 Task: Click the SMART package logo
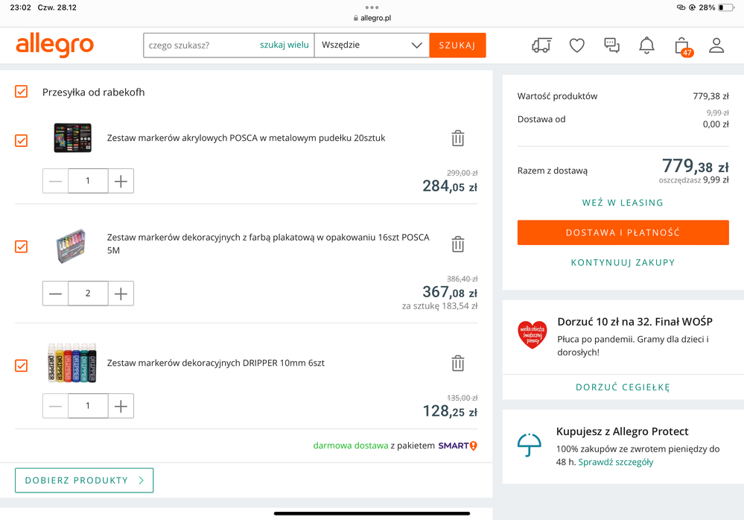point(457,446)
